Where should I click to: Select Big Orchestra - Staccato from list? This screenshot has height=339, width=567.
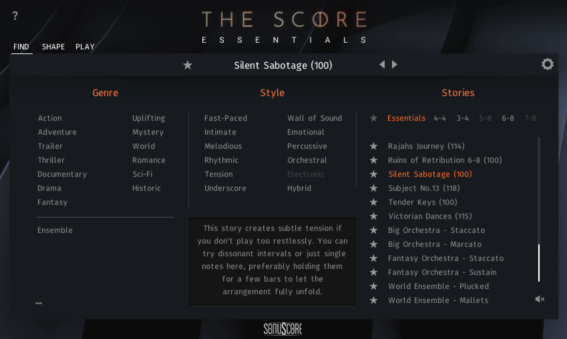point(436,230)
